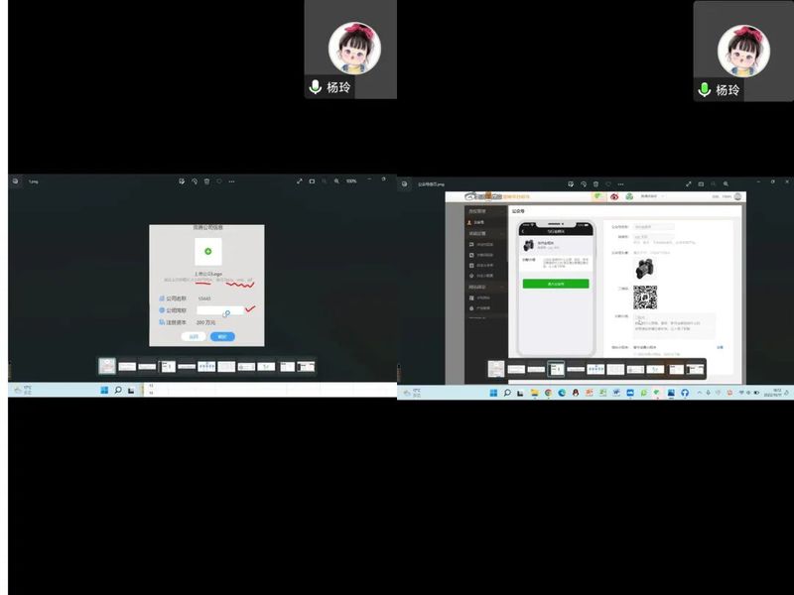Click the edit image icon in 1.png window
This screenshot has height=595, width=794.
tap(182, 181)
